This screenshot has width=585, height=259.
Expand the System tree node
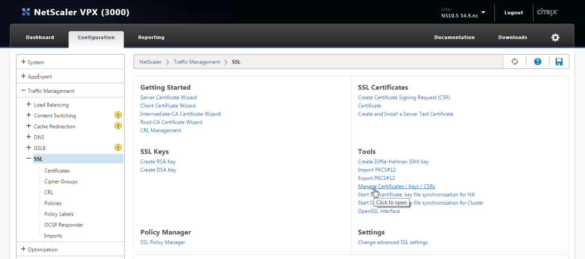(x=24, y=62)
